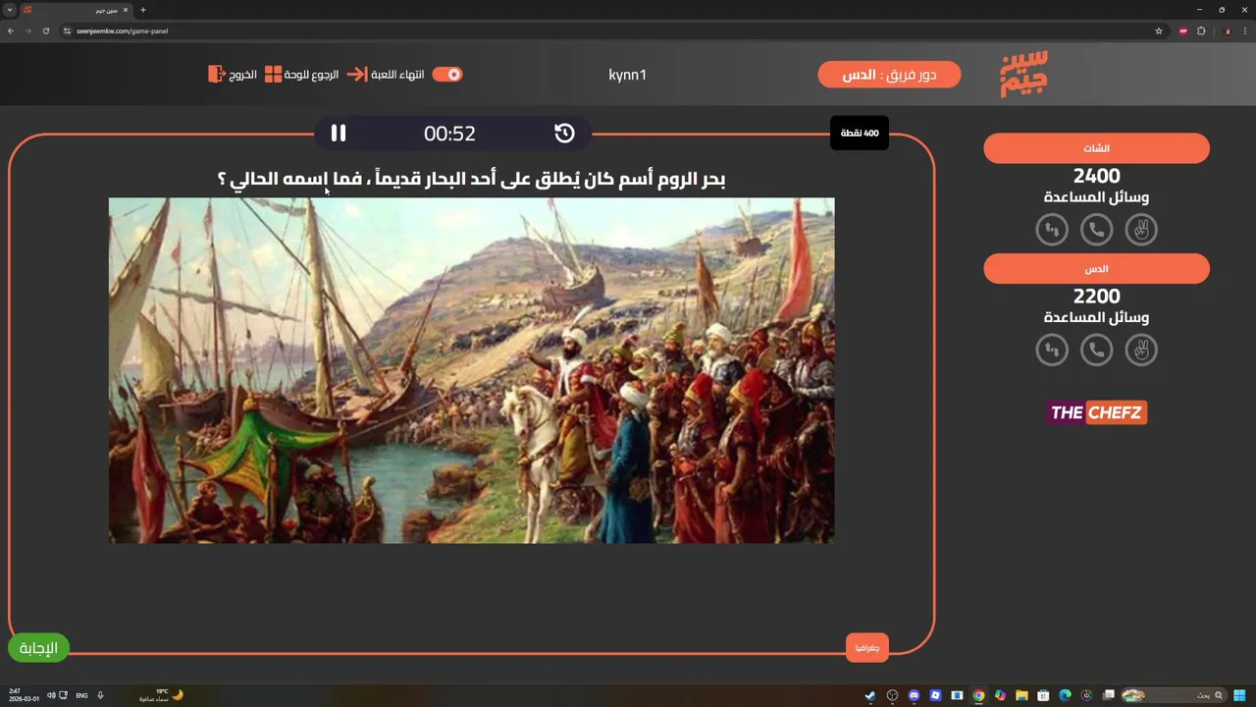
Task: Click the 'الخروج' exit link
Action: coord(243,75)
